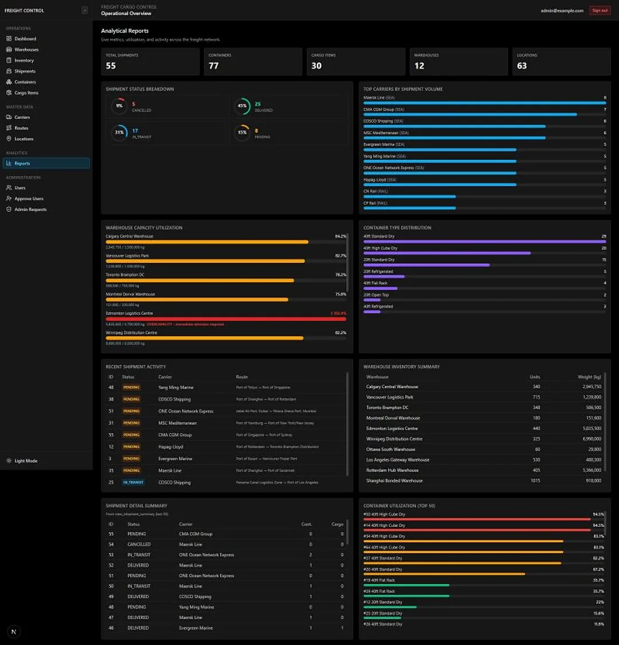
Task: Click the Los Angeles Gateway Warehouse row
Action: pyautogui.click(x=484, y=459)
